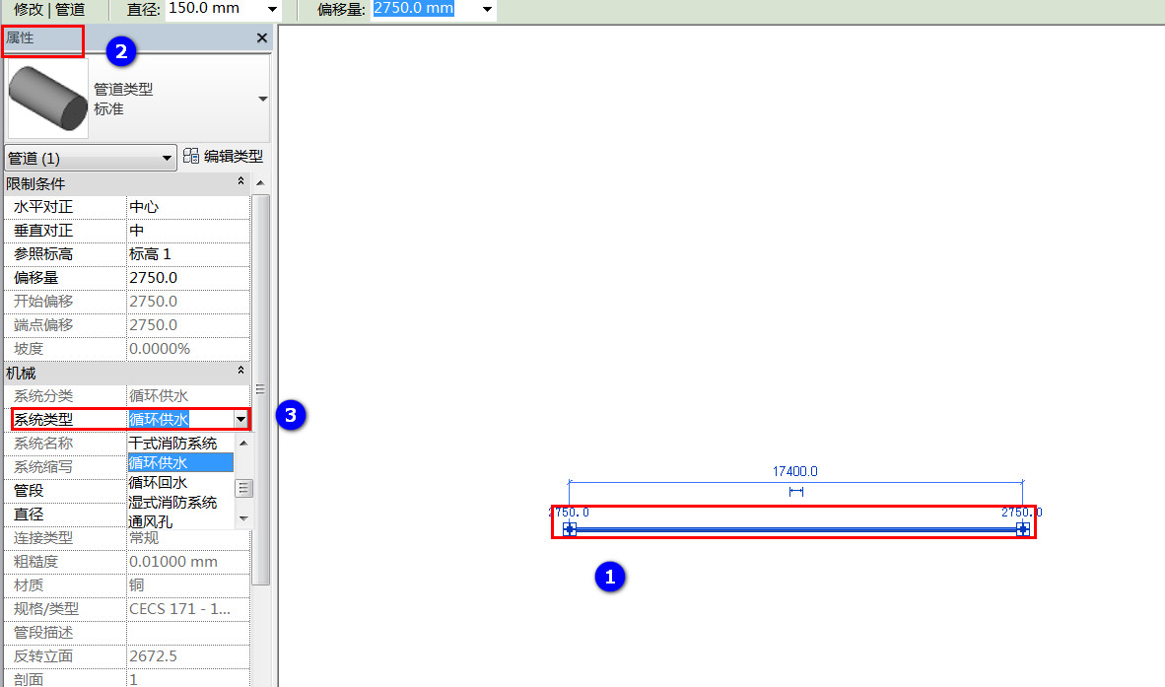Collapse the 机械 section
The height and width of the screenshot is (687, 1165).
click(x=240, y=371)
